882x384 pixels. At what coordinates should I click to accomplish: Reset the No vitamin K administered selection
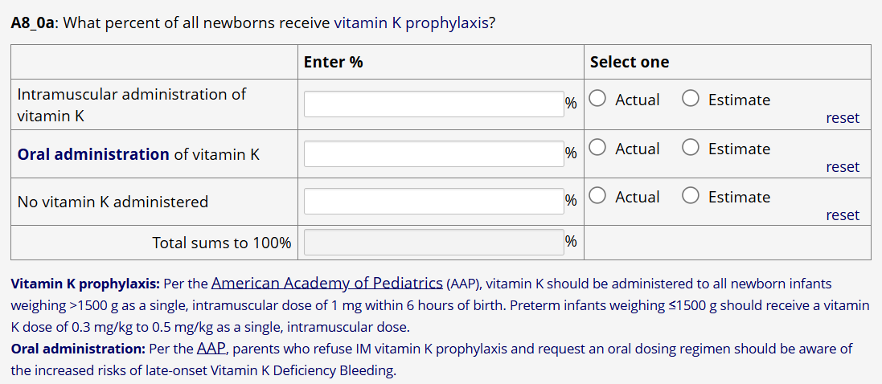tap(842, 215)
